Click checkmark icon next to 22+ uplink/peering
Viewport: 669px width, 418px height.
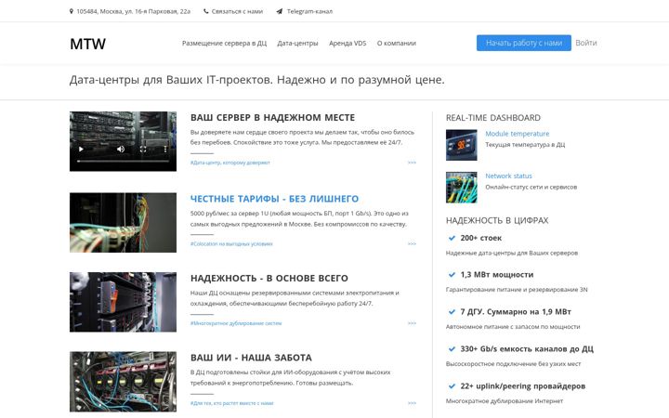[x=452, y=386]
